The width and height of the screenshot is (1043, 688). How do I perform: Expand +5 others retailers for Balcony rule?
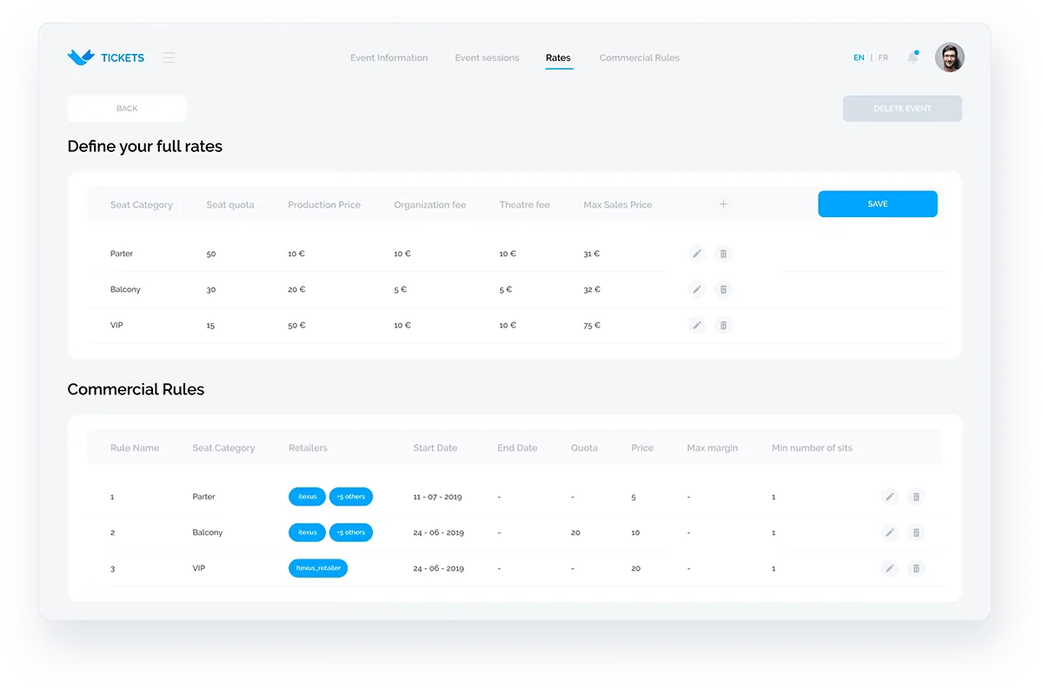[351, 533]
